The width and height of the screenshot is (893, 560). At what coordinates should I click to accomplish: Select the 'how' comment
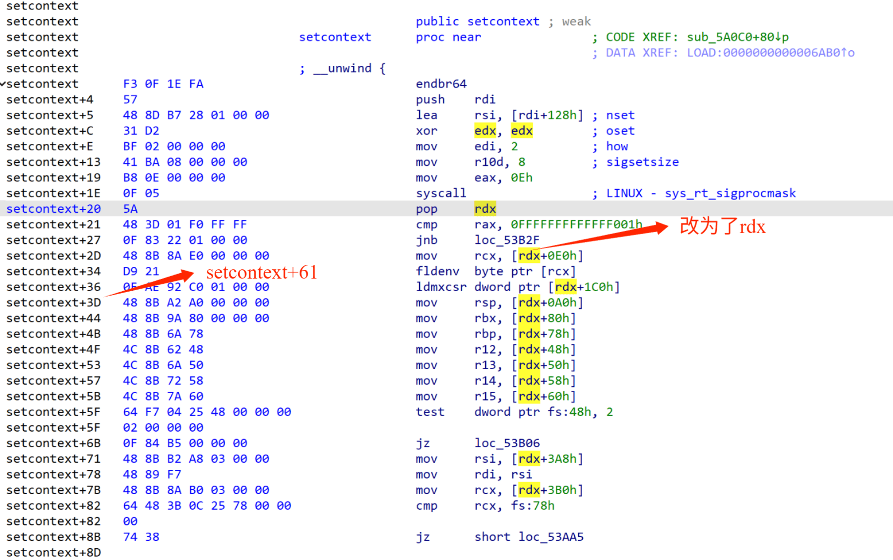point(617,146)
